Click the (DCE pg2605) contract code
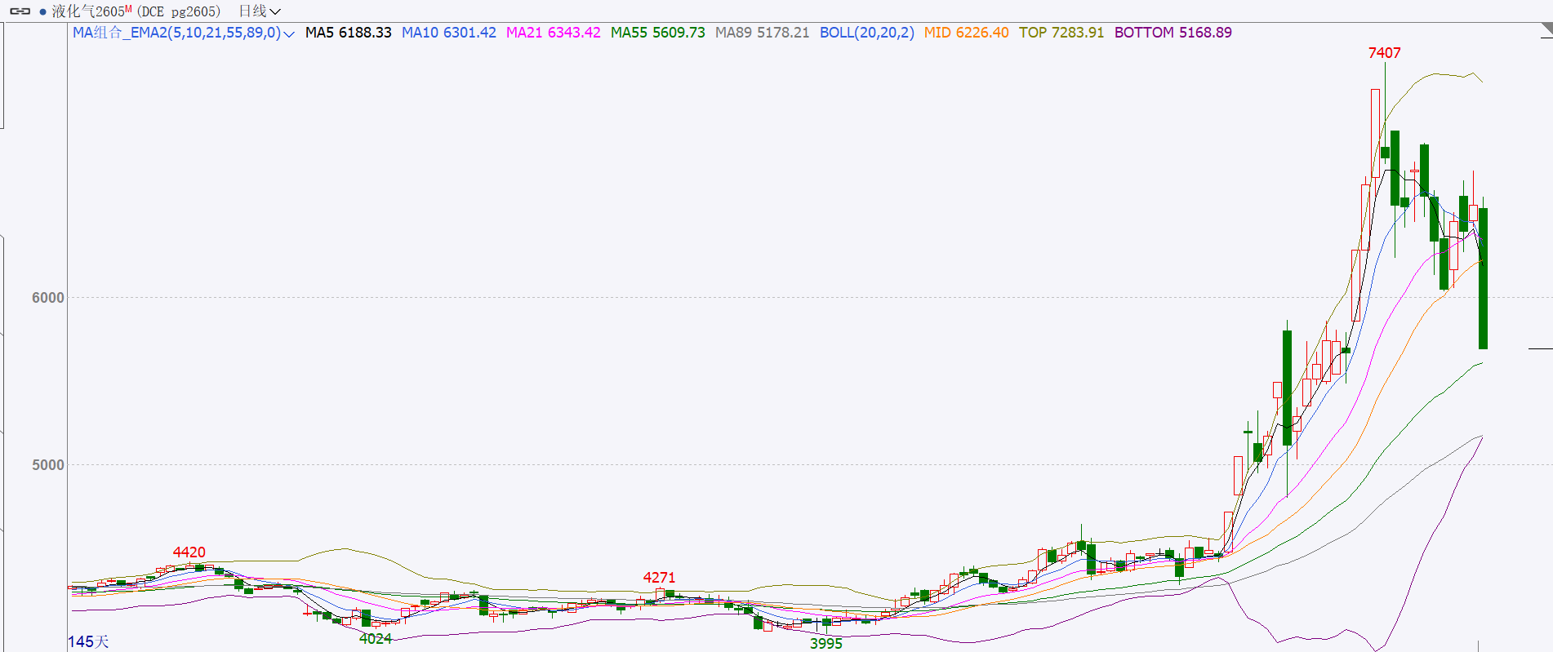This screenshot has height=652, width=1553. (x=179, y=11)
